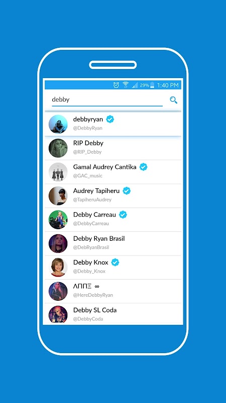Select the Debby SL Coda result
226x403 pixels.
pos(113,314)
